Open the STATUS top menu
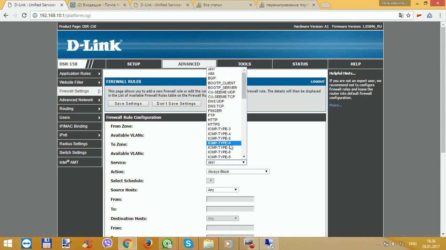This screenshot has width=446, height=250. click(300, 64)
